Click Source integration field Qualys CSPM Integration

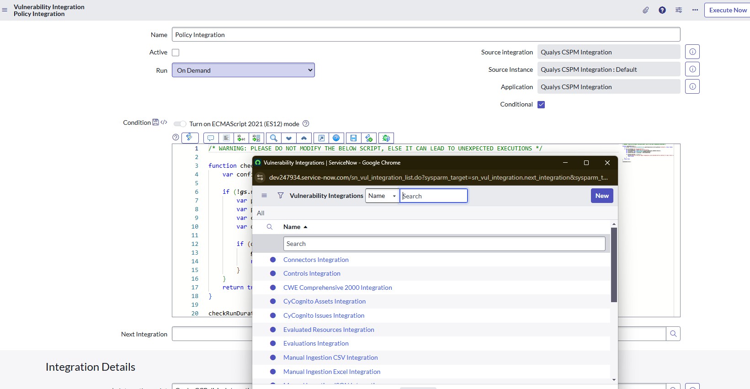(609, 52)
